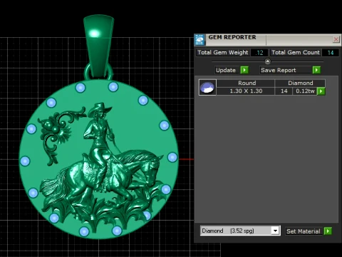This screenshot has height=257, width=342.
Task: Click the Gem Reporter panel logo icon
Action: (x=199, y=40)
